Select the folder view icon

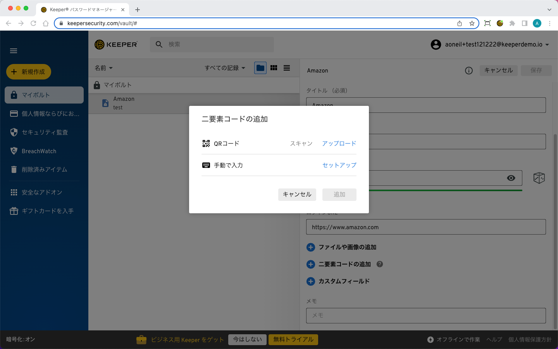260,68
